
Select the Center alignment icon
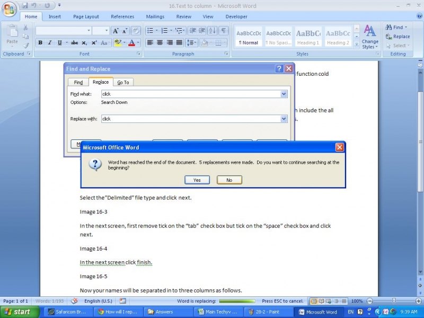[160, 43]
